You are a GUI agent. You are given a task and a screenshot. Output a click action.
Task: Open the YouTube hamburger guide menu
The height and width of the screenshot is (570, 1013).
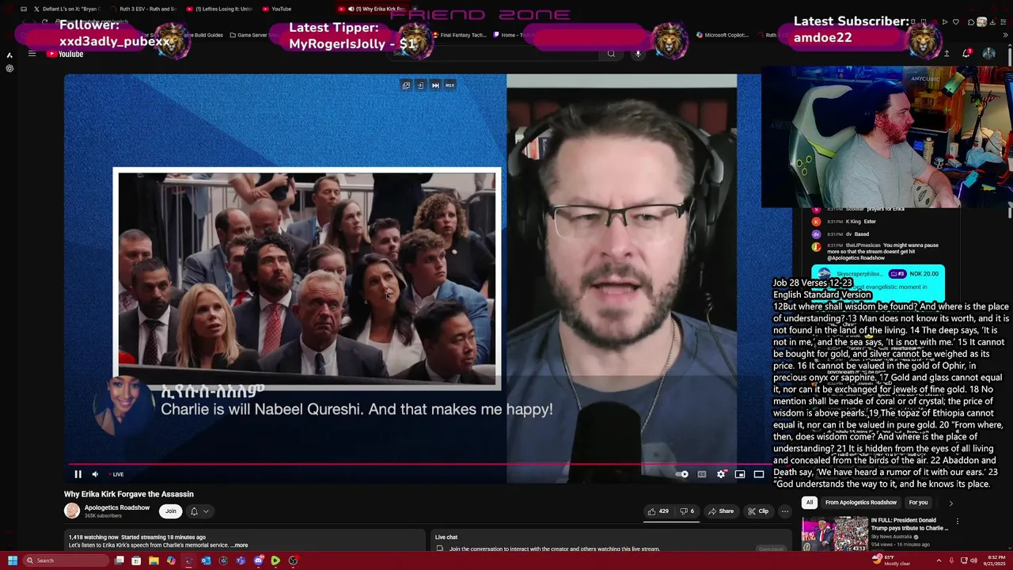click(32, 54)
